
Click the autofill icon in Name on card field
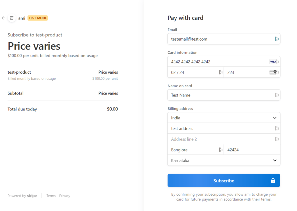277,95
